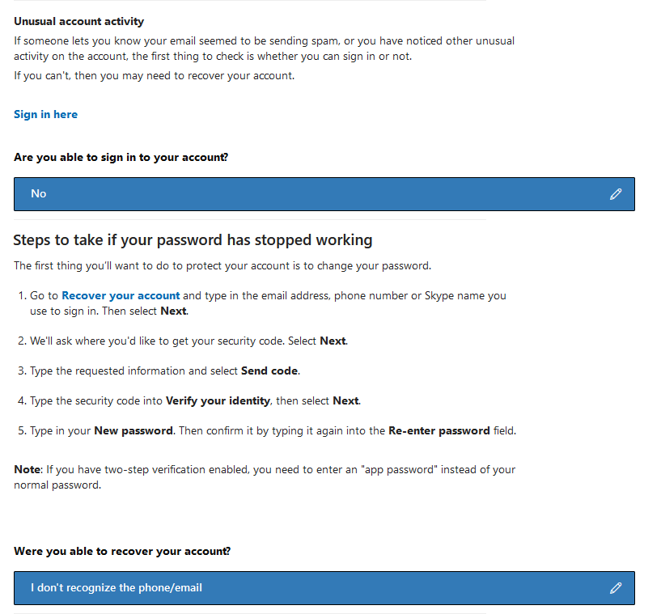Click the "Are you able to sign in" question

(x=121, y=157)
